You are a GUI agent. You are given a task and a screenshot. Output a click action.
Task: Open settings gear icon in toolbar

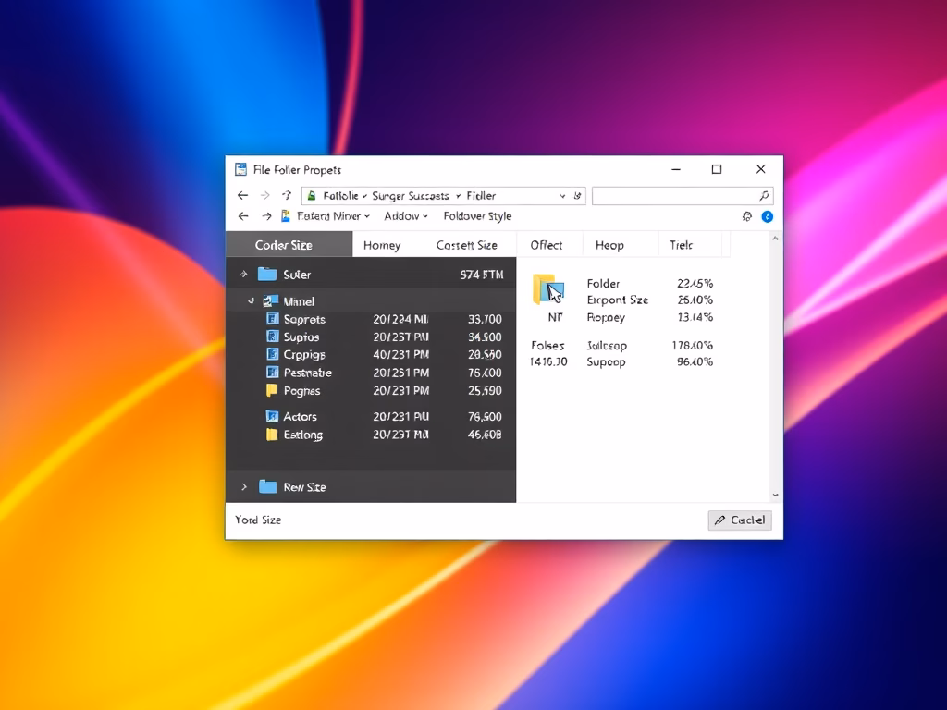[747, 216]
